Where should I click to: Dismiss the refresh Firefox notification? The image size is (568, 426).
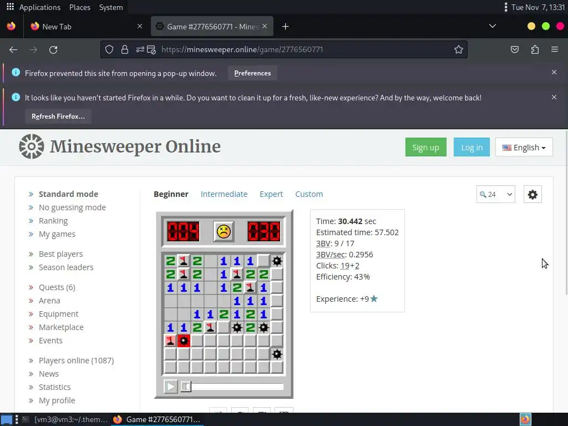point(554,97)
